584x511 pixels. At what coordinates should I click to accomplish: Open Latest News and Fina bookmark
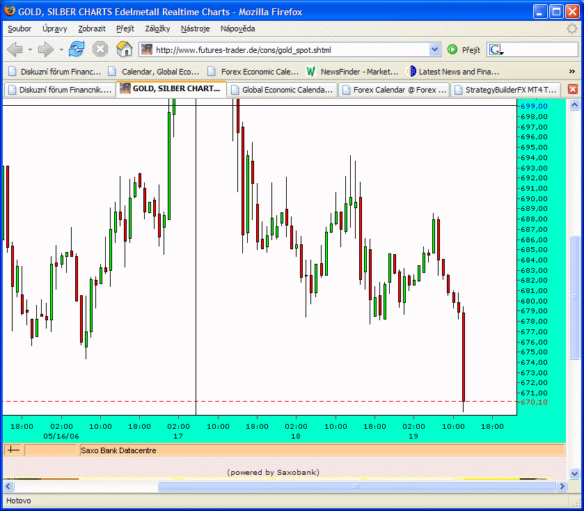click(452, 72)
